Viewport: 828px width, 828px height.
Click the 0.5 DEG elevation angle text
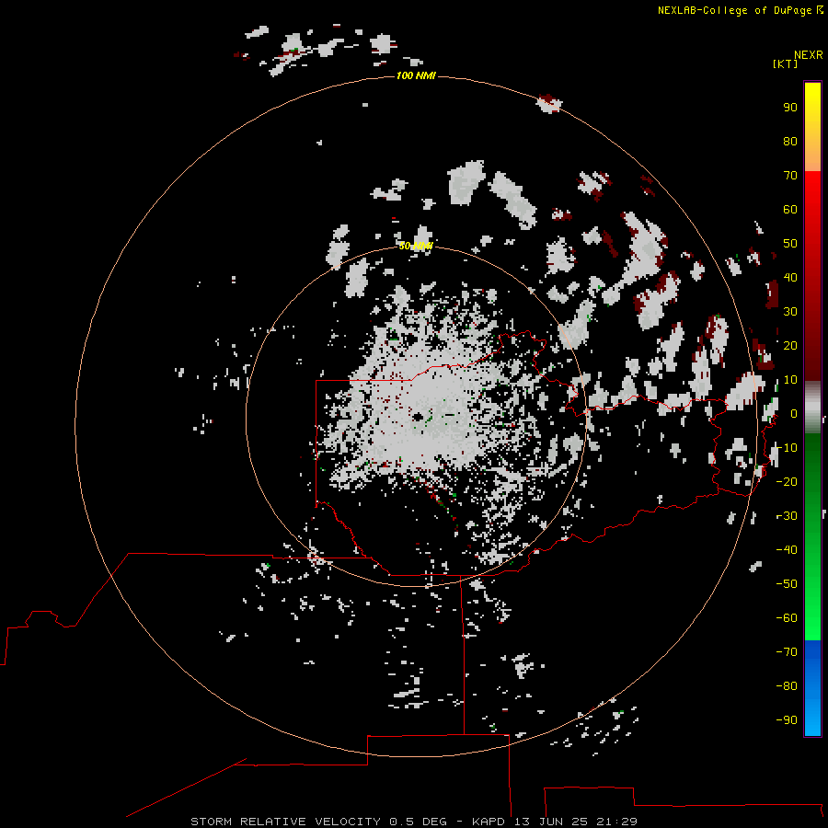coord(419,822)
